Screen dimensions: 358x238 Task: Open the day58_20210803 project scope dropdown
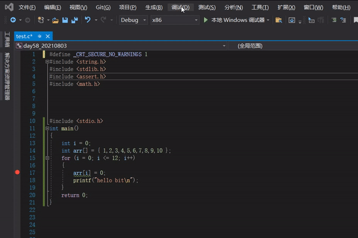[x=121, y=46]
